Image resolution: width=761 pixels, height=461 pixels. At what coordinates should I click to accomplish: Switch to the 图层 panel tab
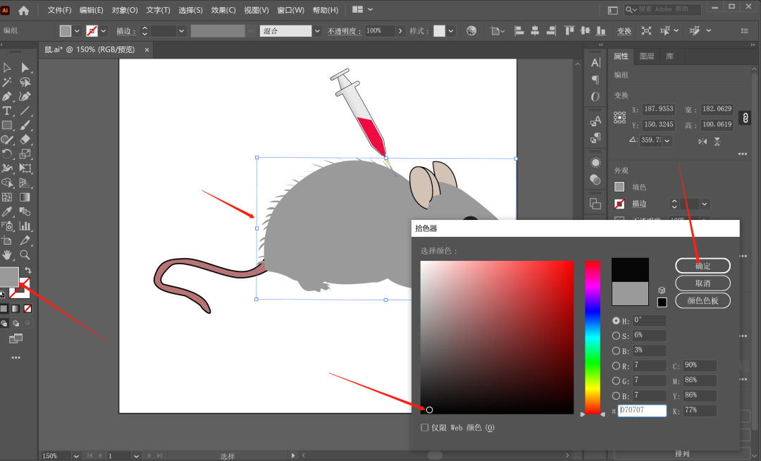(x=646, y=56)
